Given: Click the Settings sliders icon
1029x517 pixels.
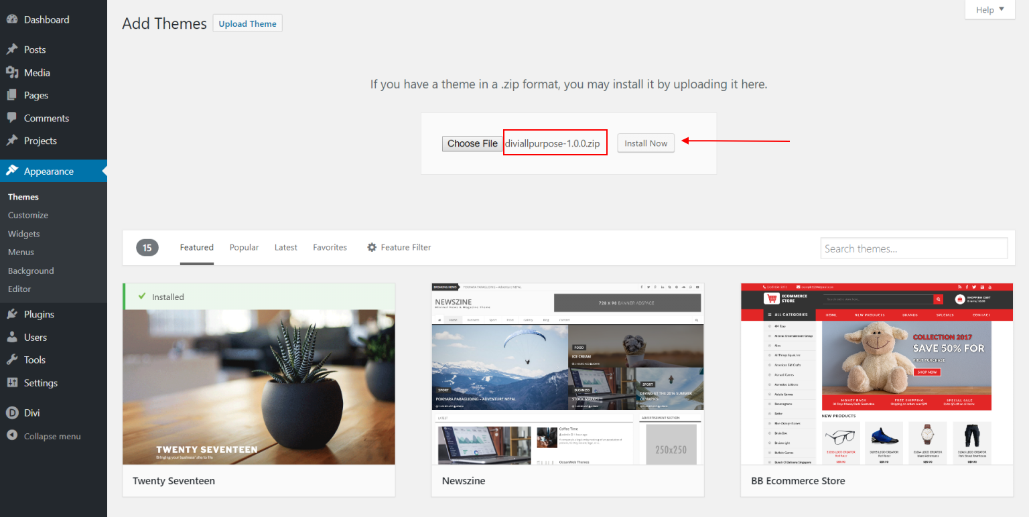Looking at the screenshot, I should pos(12,382).
